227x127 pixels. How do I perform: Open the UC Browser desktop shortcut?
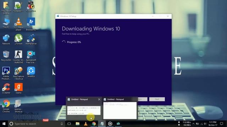point(31,24)
